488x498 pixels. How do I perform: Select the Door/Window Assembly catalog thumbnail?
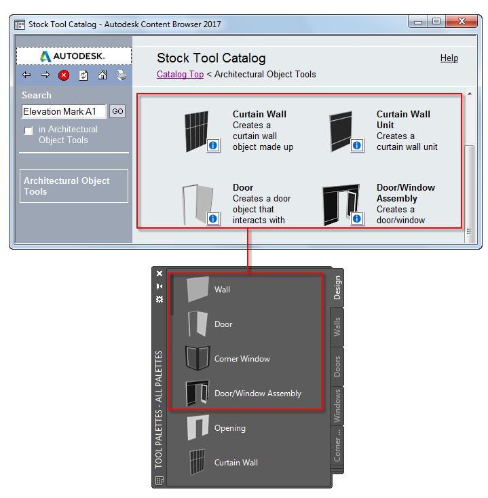(x=341, y=204)
